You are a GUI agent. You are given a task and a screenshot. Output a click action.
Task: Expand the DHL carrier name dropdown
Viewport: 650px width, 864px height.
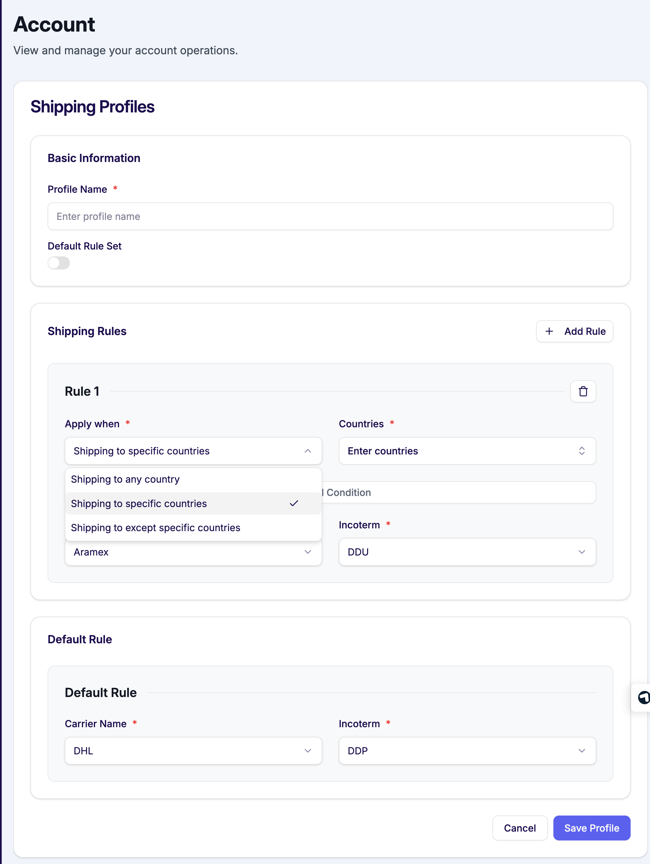pos(193,751)
